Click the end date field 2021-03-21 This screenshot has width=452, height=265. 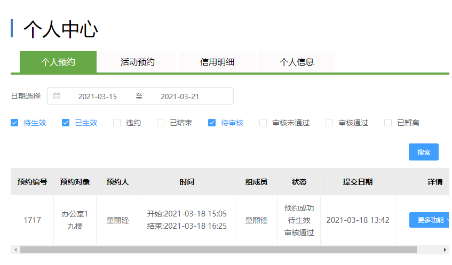click(180, 97)
